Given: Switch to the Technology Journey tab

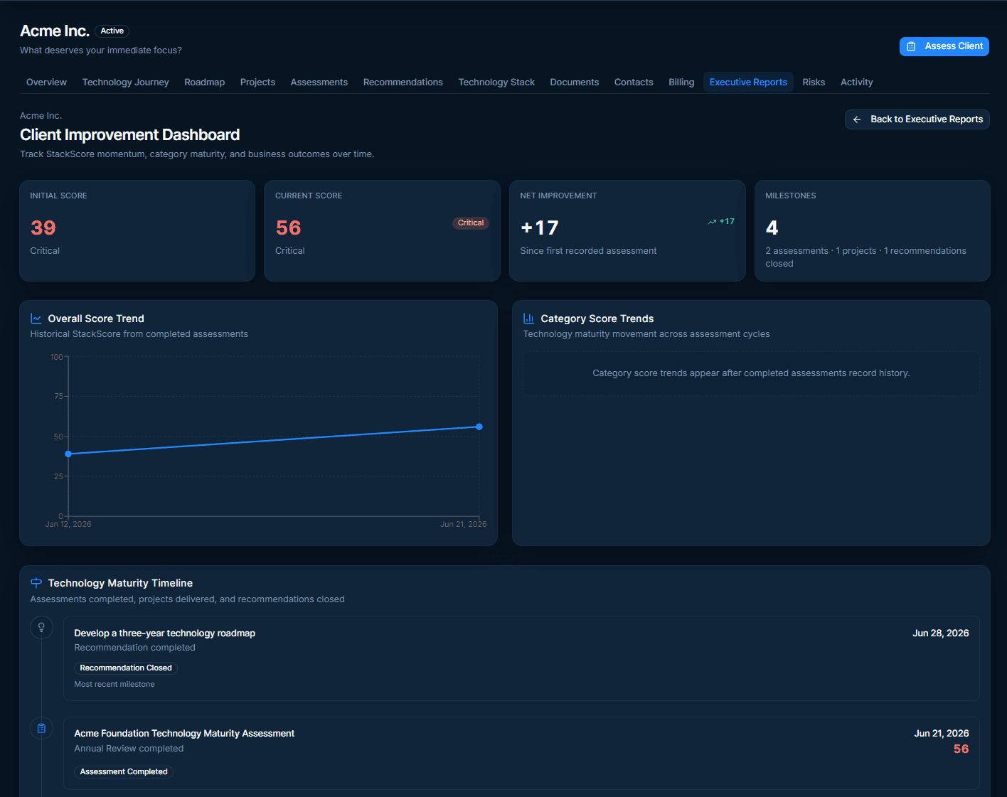Looking at the screenshot, I should tap(126, 82).
